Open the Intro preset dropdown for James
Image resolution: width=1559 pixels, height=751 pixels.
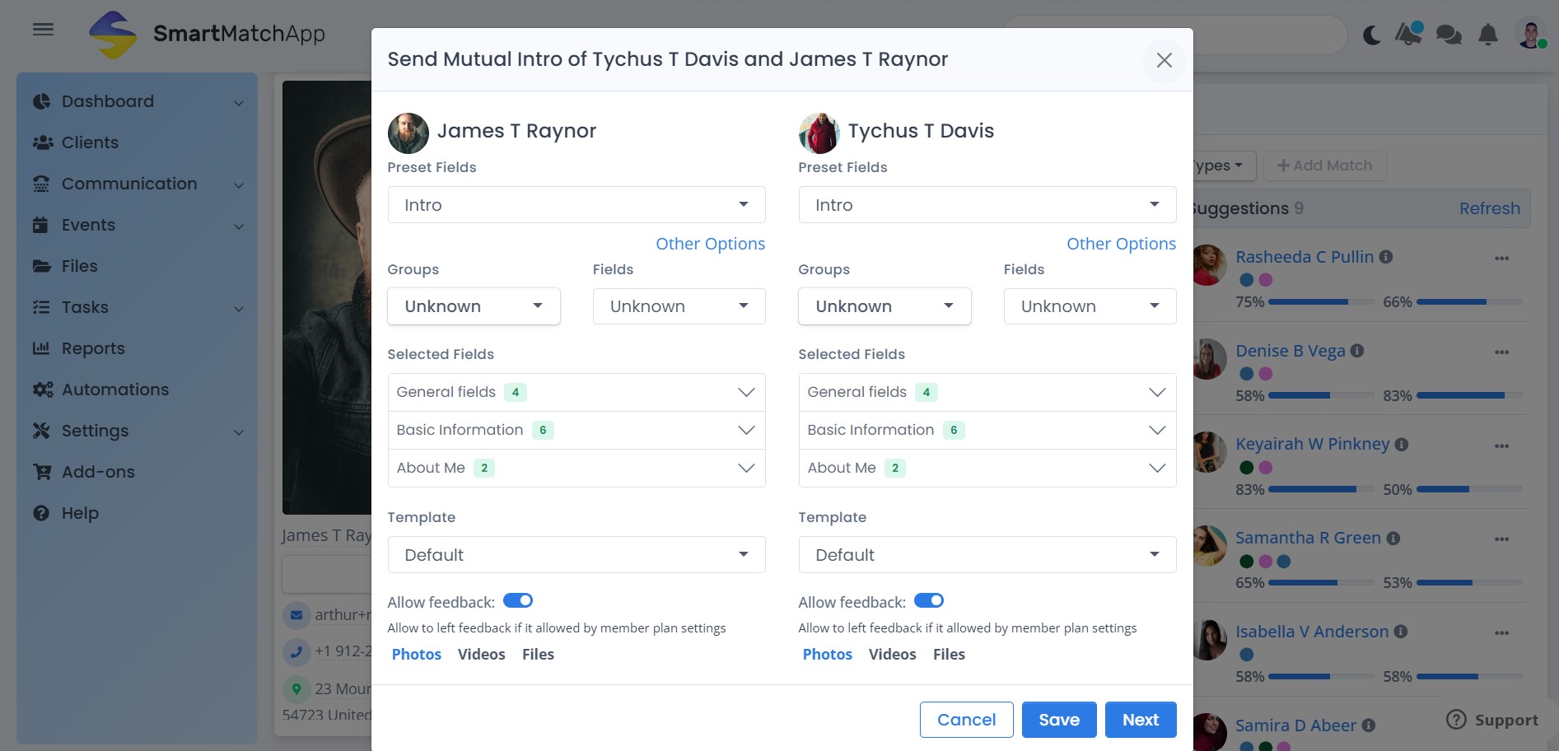pyautogui.click(x=576, y=204)
